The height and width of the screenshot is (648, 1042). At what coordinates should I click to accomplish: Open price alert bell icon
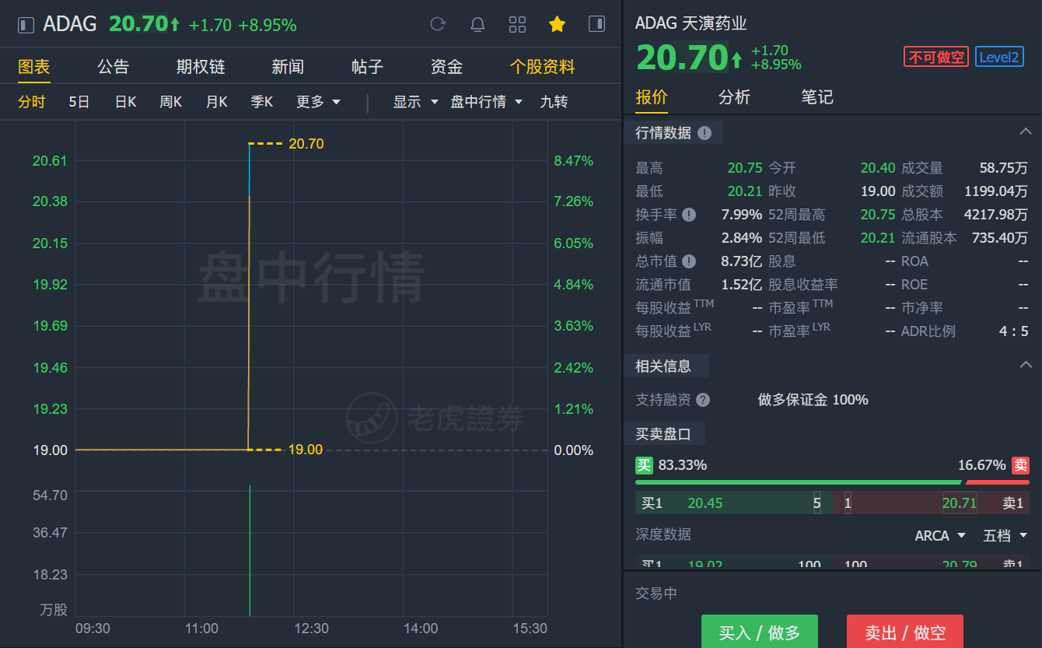(477, 24)
